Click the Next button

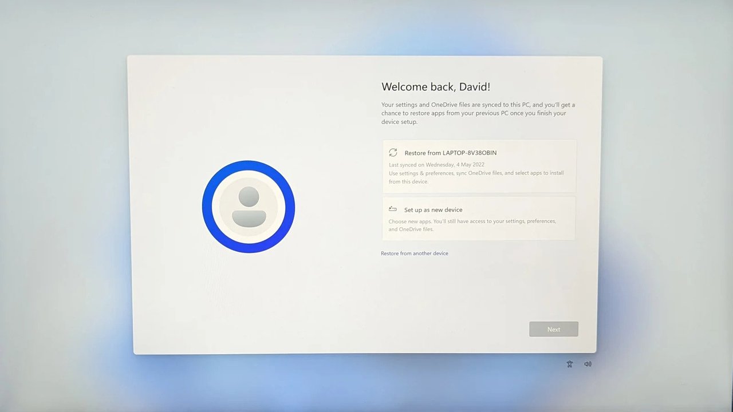click(x=554, y=329)
